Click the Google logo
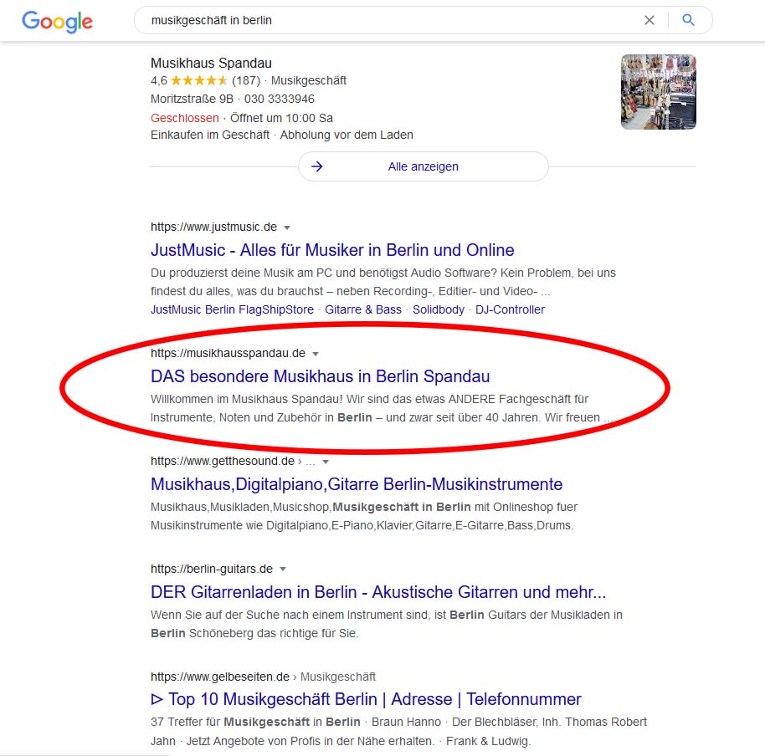The image size is (765, 756). coord(57,22)
